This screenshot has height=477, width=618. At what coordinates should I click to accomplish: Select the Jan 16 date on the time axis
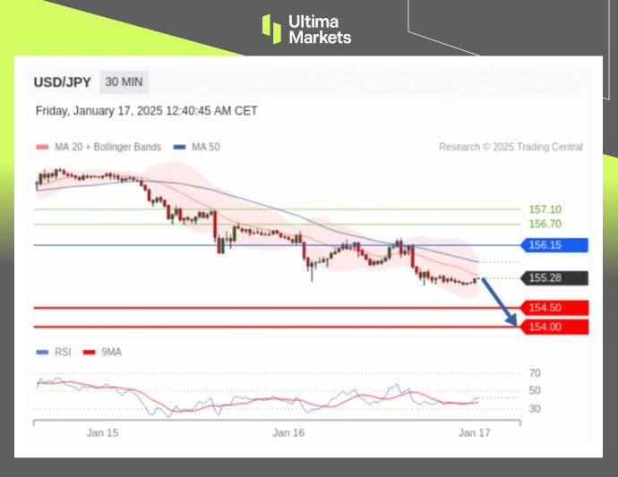[288, 433]
